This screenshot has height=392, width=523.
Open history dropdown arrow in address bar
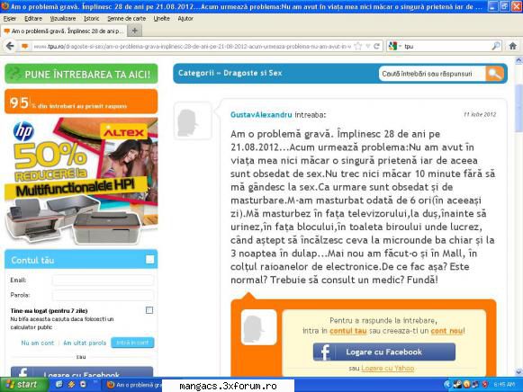[368, 46]
